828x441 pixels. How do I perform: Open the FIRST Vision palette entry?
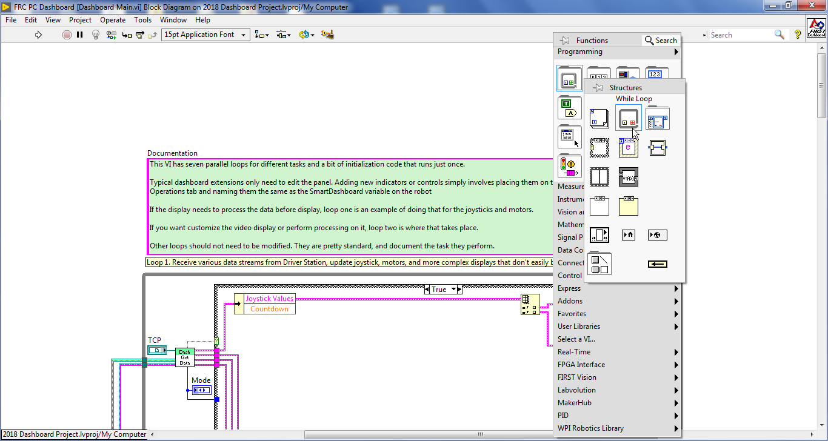pyautogui.click(x=618, y=377)
